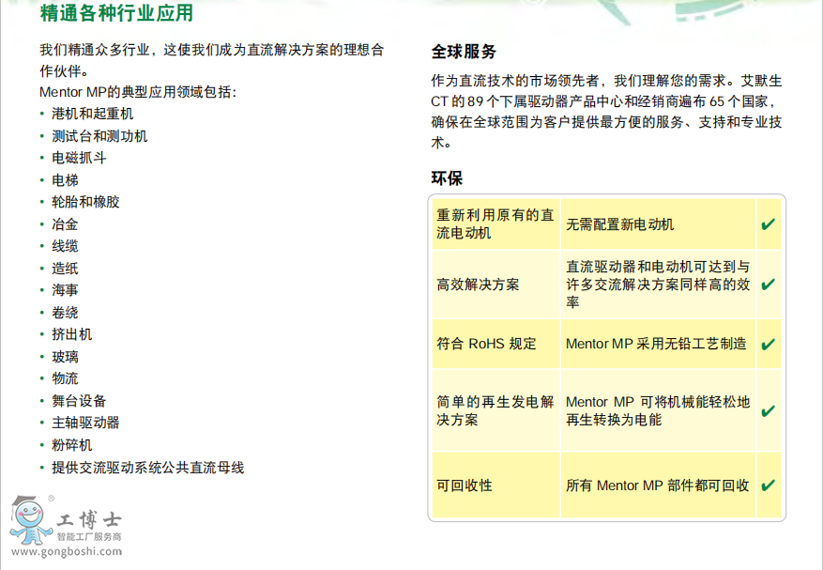Screen dimensions: 823x570
Task: Select the cell Mentor MP 可将机械能轻松地再生转换为电能
Action: [x=658, y=410]
